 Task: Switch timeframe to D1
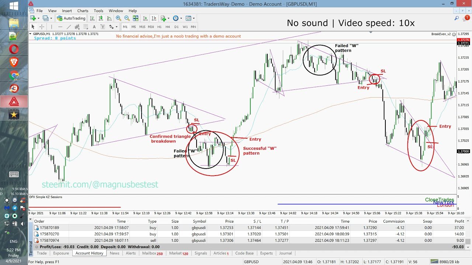click(177, 27)
